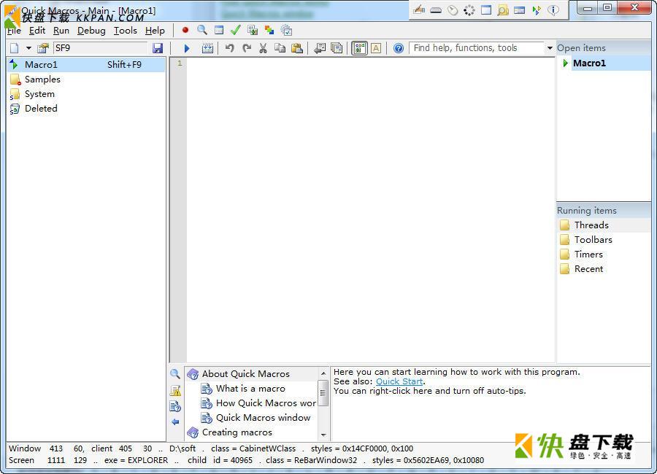This screenshot has height=474, width=657.
Task: Open the Mouse icon in floating toolbar
Action: point(453,9)
